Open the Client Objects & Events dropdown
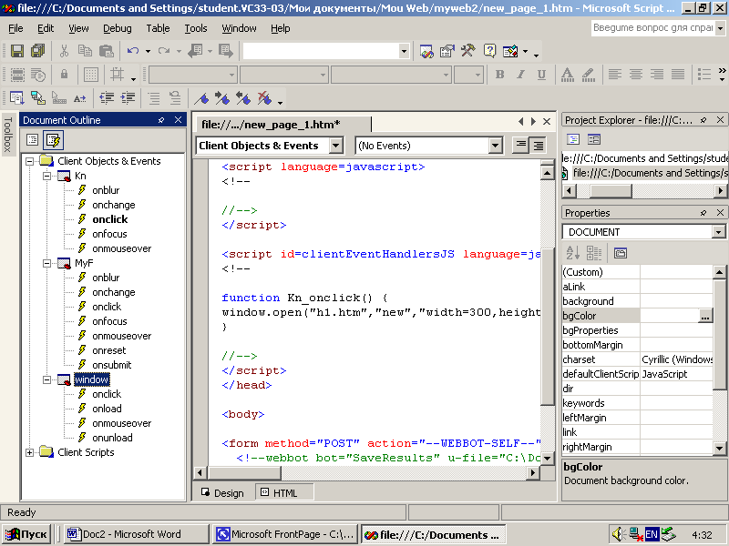The height and width of the screenshot is (546, 729). (x=336, y=146)
